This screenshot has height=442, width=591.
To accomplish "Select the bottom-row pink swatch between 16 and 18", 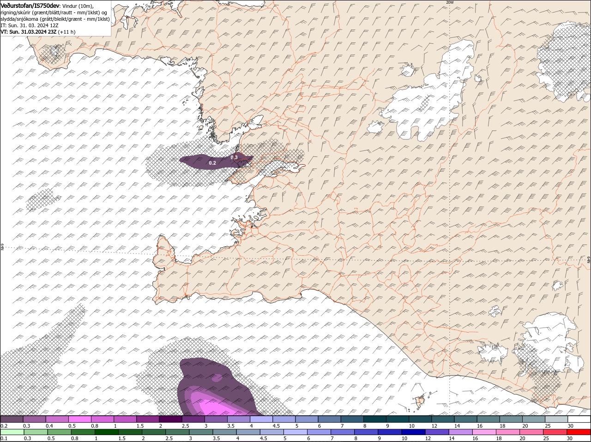I will coord(485,432).
